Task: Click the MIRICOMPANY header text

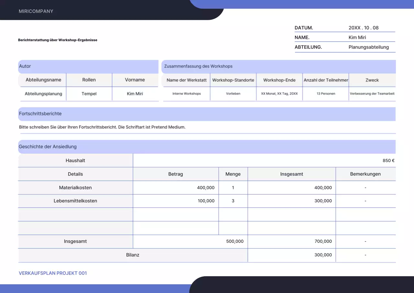Action: tap(36, 11)
